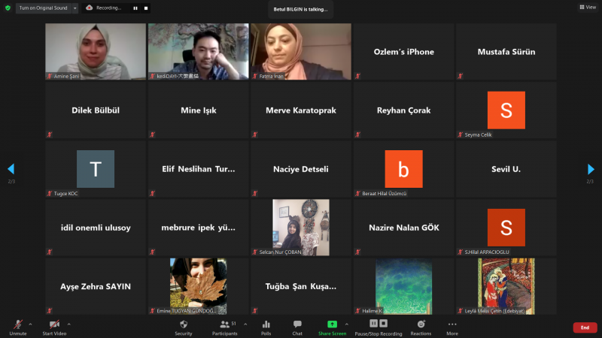
Task: Select the Ozlem's iPhone tile
Action: click(x=403, y=52)
